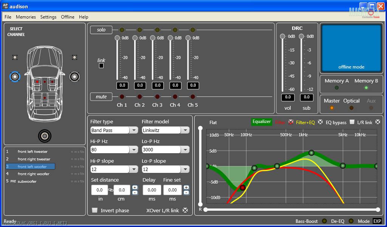Enable Invert phase checkbox
Viewport: 387px width, 227px height.
pos(95,210)
